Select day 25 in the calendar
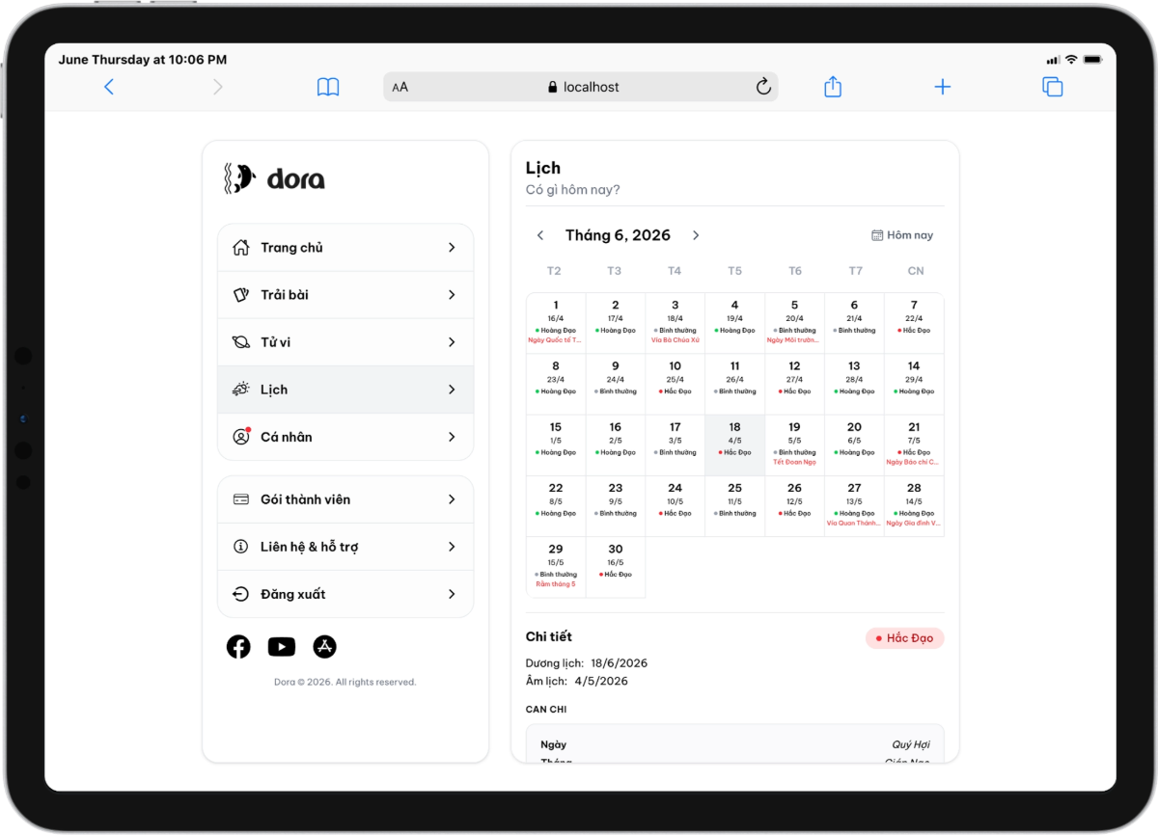 point(735,505)
